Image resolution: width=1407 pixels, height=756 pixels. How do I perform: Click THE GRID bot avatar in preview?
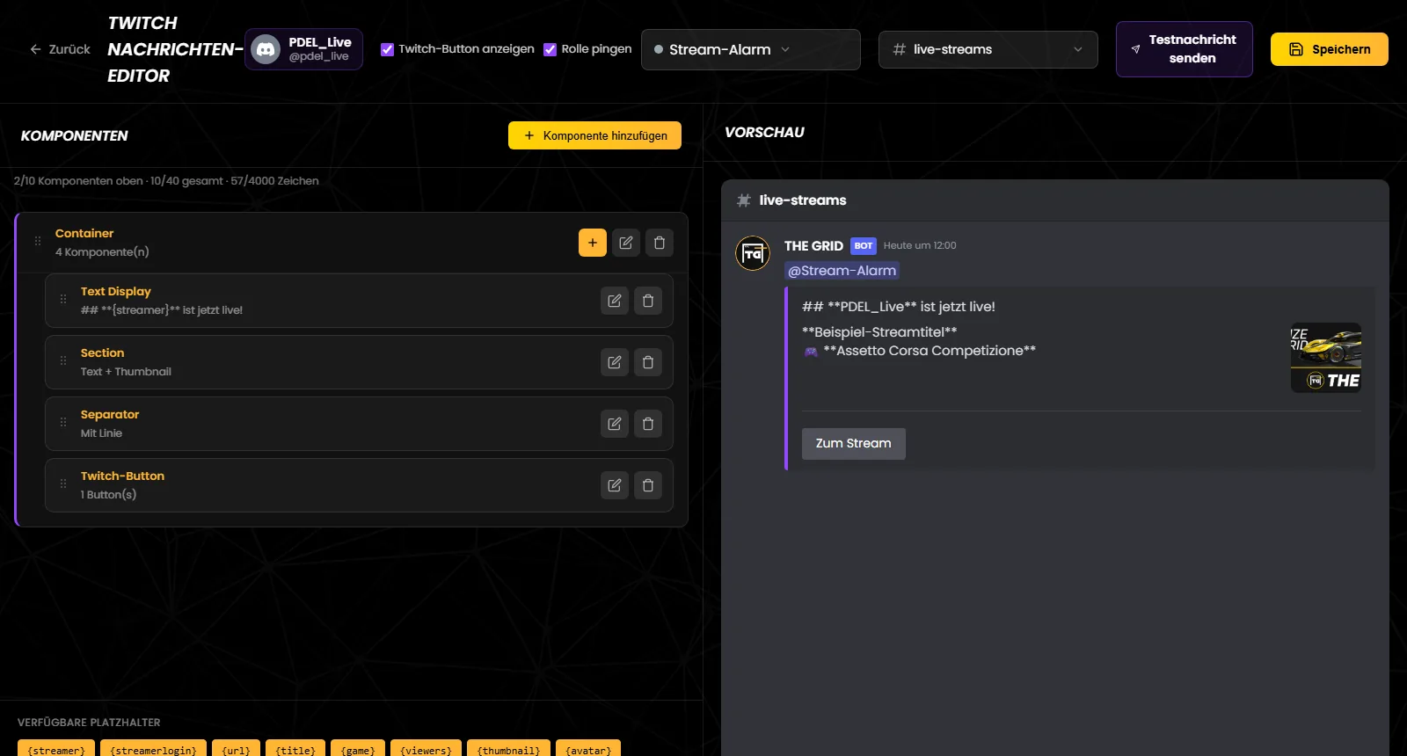pos(753,253)
